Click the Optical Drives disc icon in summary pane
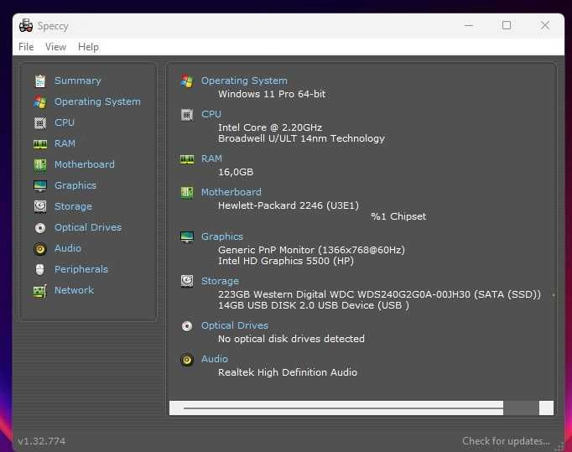Viewport: 572px width, 452px height. click(x=187, y=325)
